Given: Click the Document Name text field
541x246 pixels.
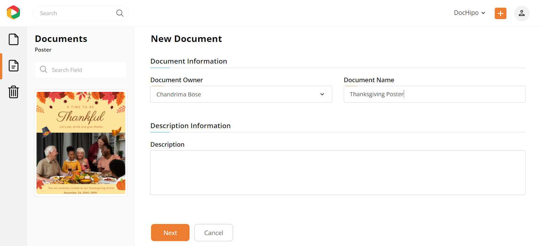Looking at the screenshot, I should 434,94.
